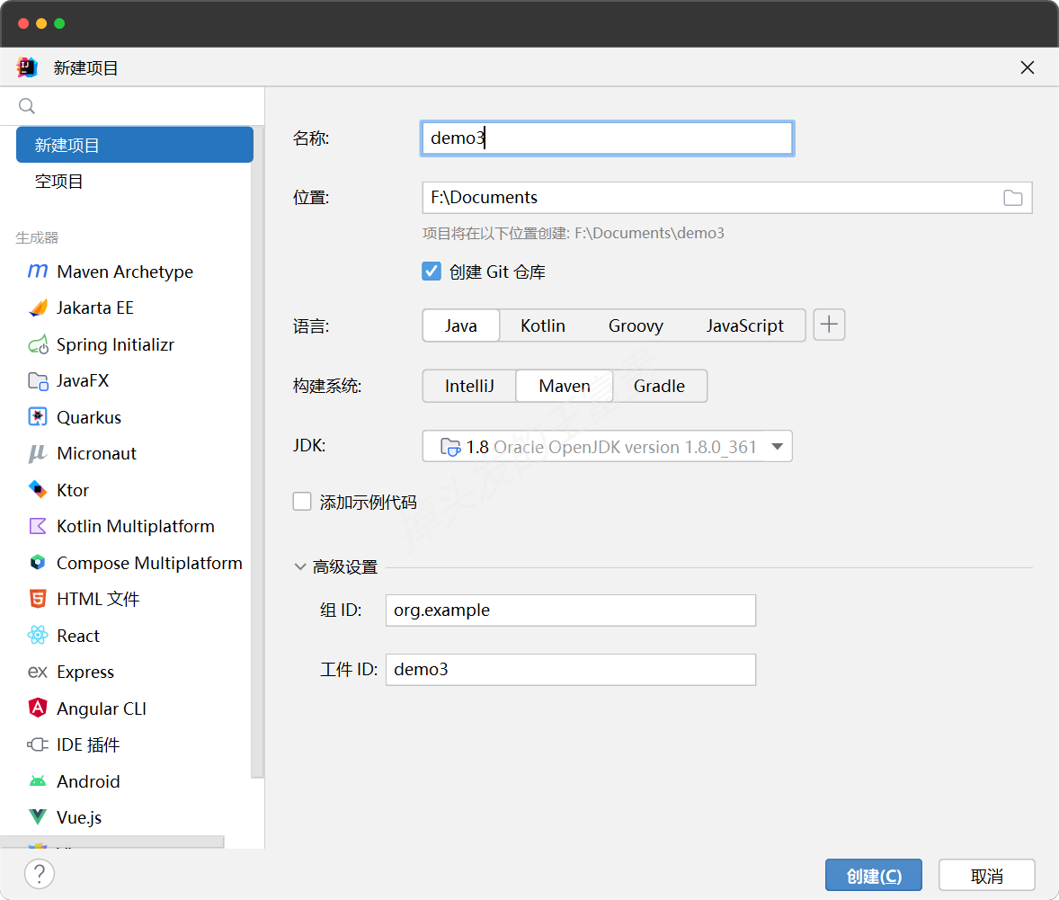
Task: Open help with the question mark icon
Action: point(40,874)
